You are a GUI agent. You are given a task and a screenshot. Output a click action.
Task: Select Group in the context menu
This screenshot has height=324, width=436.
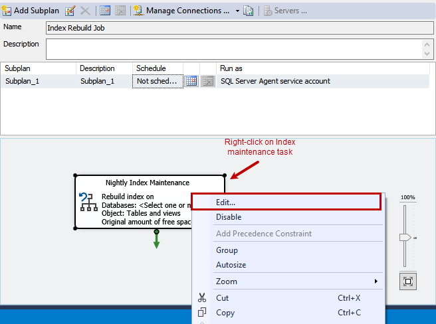[x=227, y=250]
